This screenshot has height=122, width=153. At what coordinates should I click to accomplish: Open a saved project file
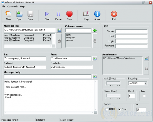19,16
